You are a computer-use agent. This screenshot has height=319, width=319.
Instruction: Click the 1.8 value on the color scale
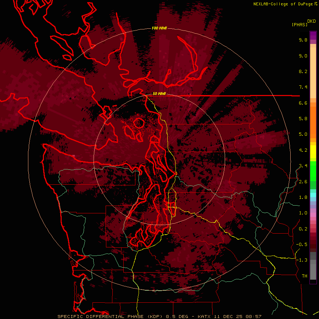[303, 197]
